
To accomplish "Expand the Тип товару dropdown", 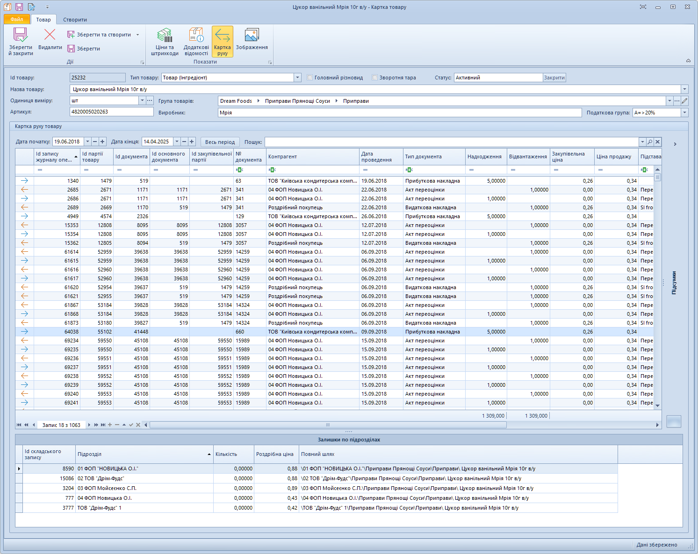I will point(298,78).
